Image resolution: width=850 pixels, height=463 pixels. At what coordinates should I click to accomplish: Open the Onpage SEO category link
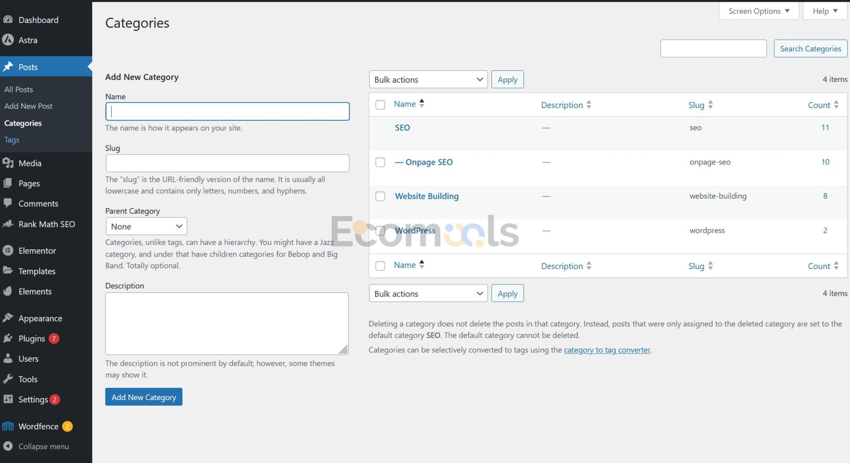click(x=424, y=162)
